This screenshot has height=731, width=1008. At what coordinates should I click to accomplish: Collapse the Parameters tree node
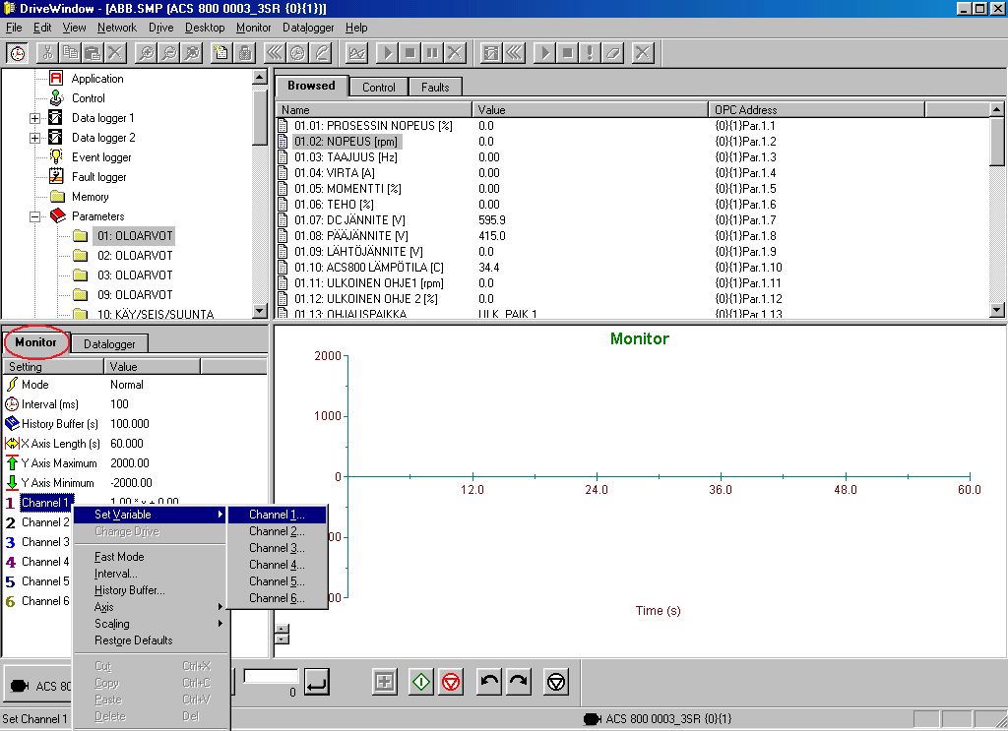(34, 217)
